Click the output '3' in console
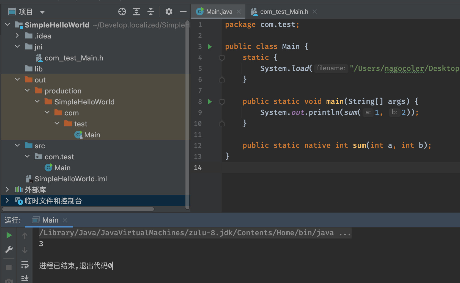 pyautogui.click(x=41, y=244)
